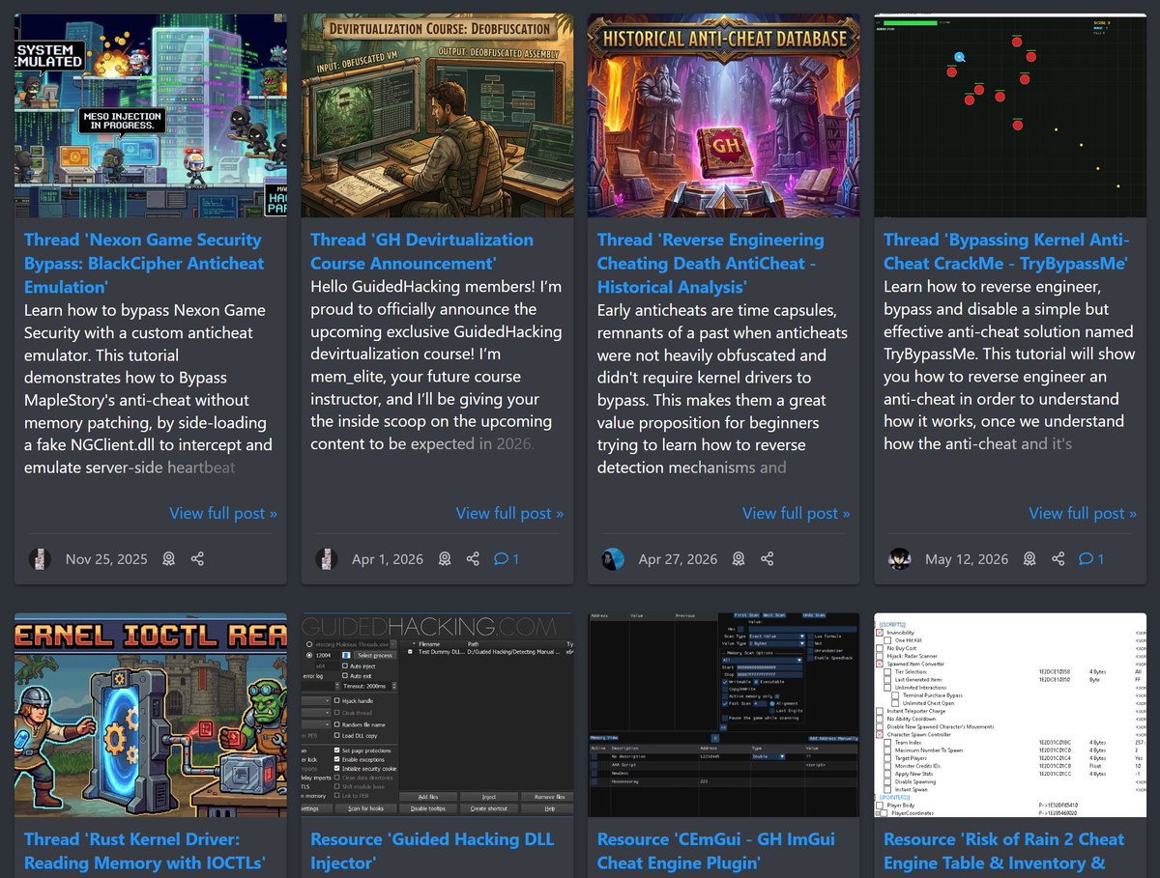The image size is (1160, 878).
Task: Click the date 'Apr 27, 2026'
Action: click(x=679, y=559)
